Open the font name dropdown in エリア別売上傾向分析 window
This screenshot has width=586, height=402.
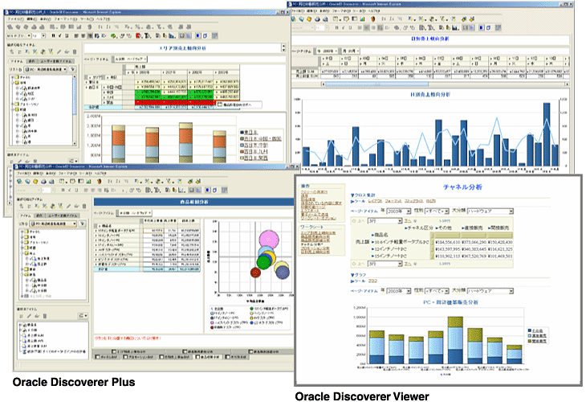click(19, 35)
